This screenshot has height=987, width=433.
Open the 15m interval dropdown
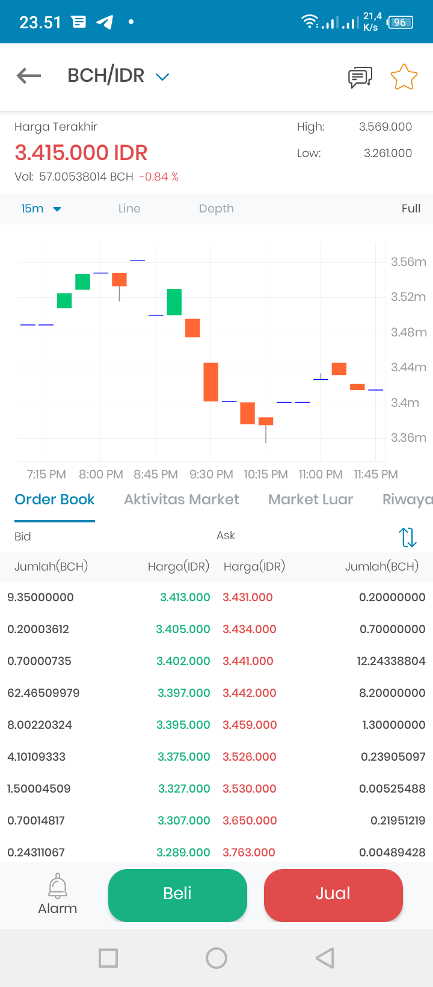pos(41,209)
